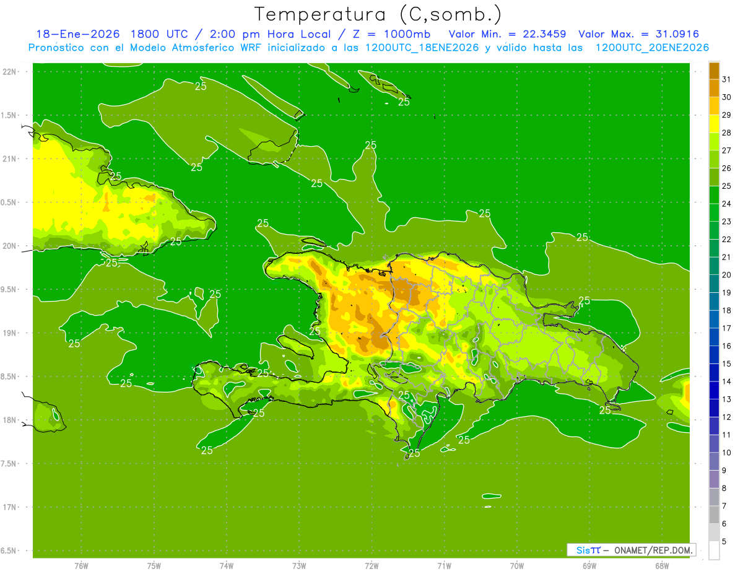Pick the gray swatch between 6 and 7
This screenshot has height=574, width=743.
tap(714, 515)
